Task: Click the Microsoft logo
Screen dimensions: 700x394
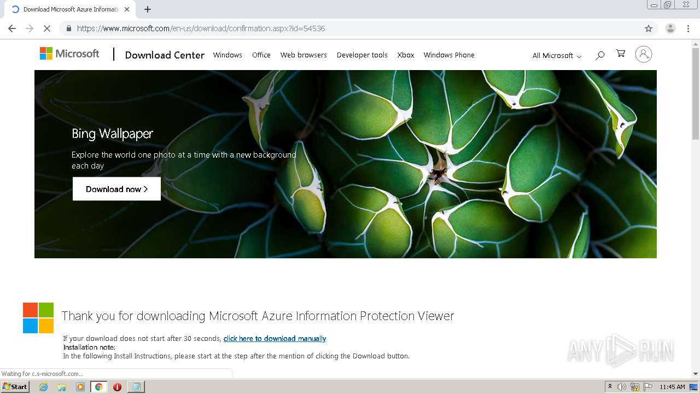Action: click(69, 54)
